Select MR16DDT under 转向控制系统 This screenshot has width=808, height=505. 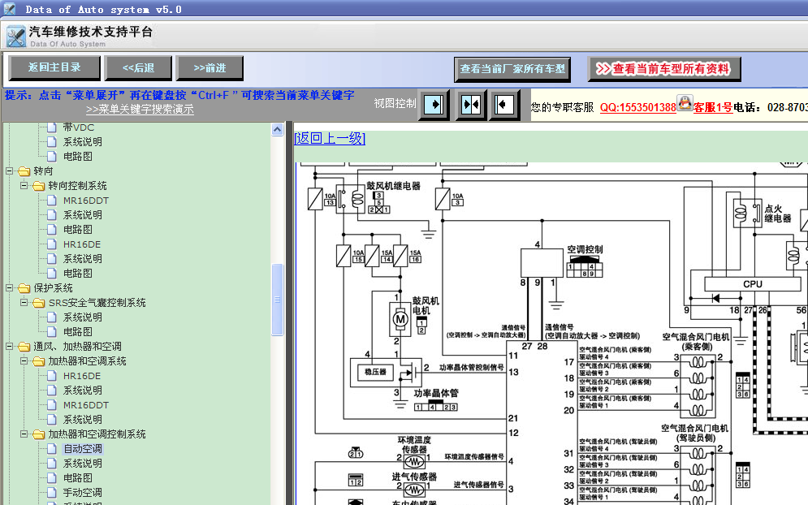coord(85,201)
